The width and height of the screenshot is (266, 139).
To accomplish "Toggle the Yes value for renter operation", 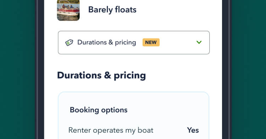I will 193,130.
